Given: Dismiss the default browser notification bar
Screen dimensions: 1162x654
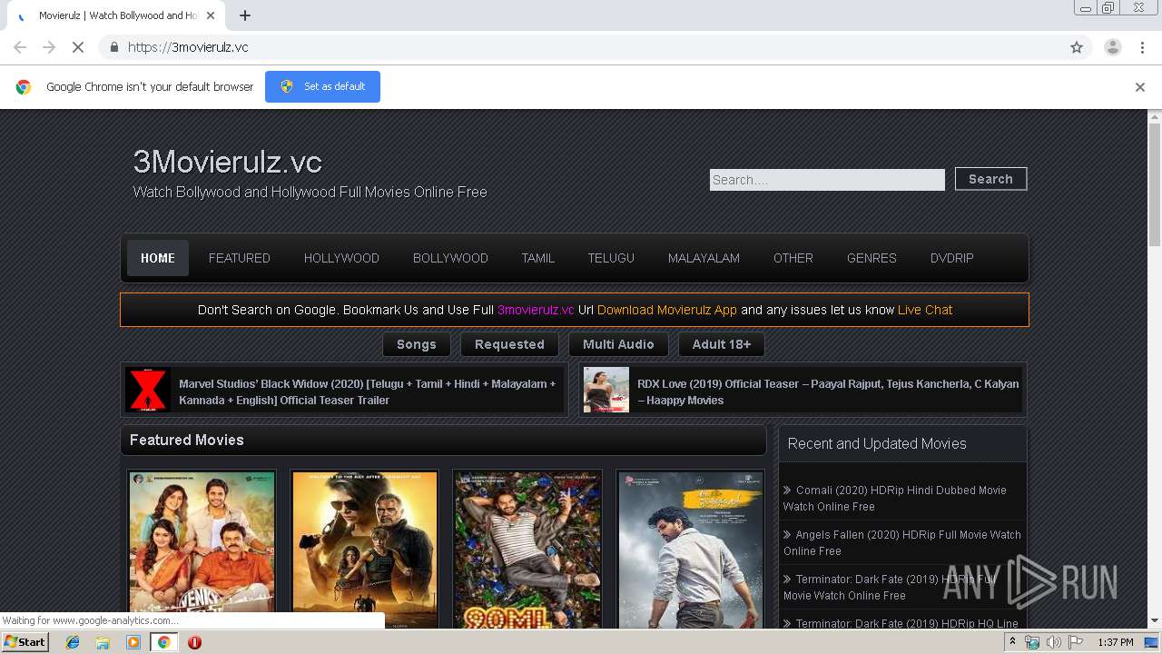Looking at the screenshot, I should pyautogui.click(x=1139, y=87).
